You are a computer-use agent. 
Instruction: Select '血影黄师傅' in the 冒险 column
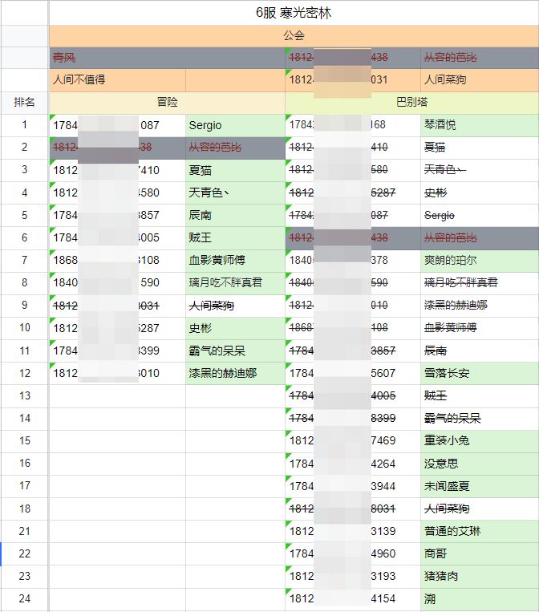[235, 260]
